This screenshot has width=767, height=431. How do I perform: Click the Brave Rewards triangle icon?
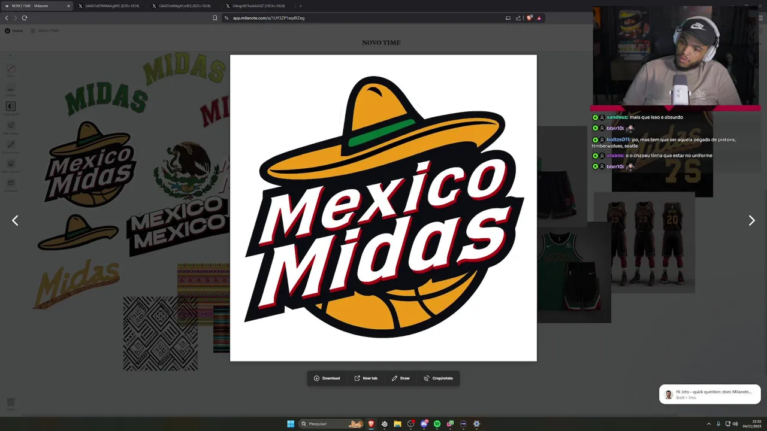point(539,18)
